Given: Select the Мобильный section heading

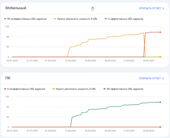Looking at the screenshot, I should click(16, 8).
